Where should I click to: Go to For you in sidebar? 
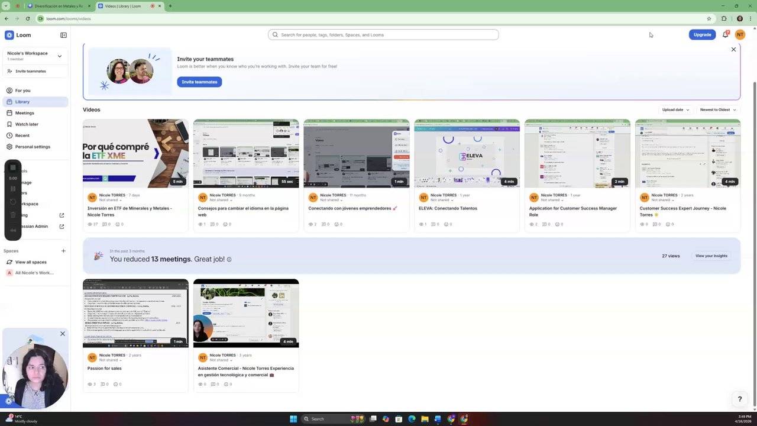click(x=34, y=91)
